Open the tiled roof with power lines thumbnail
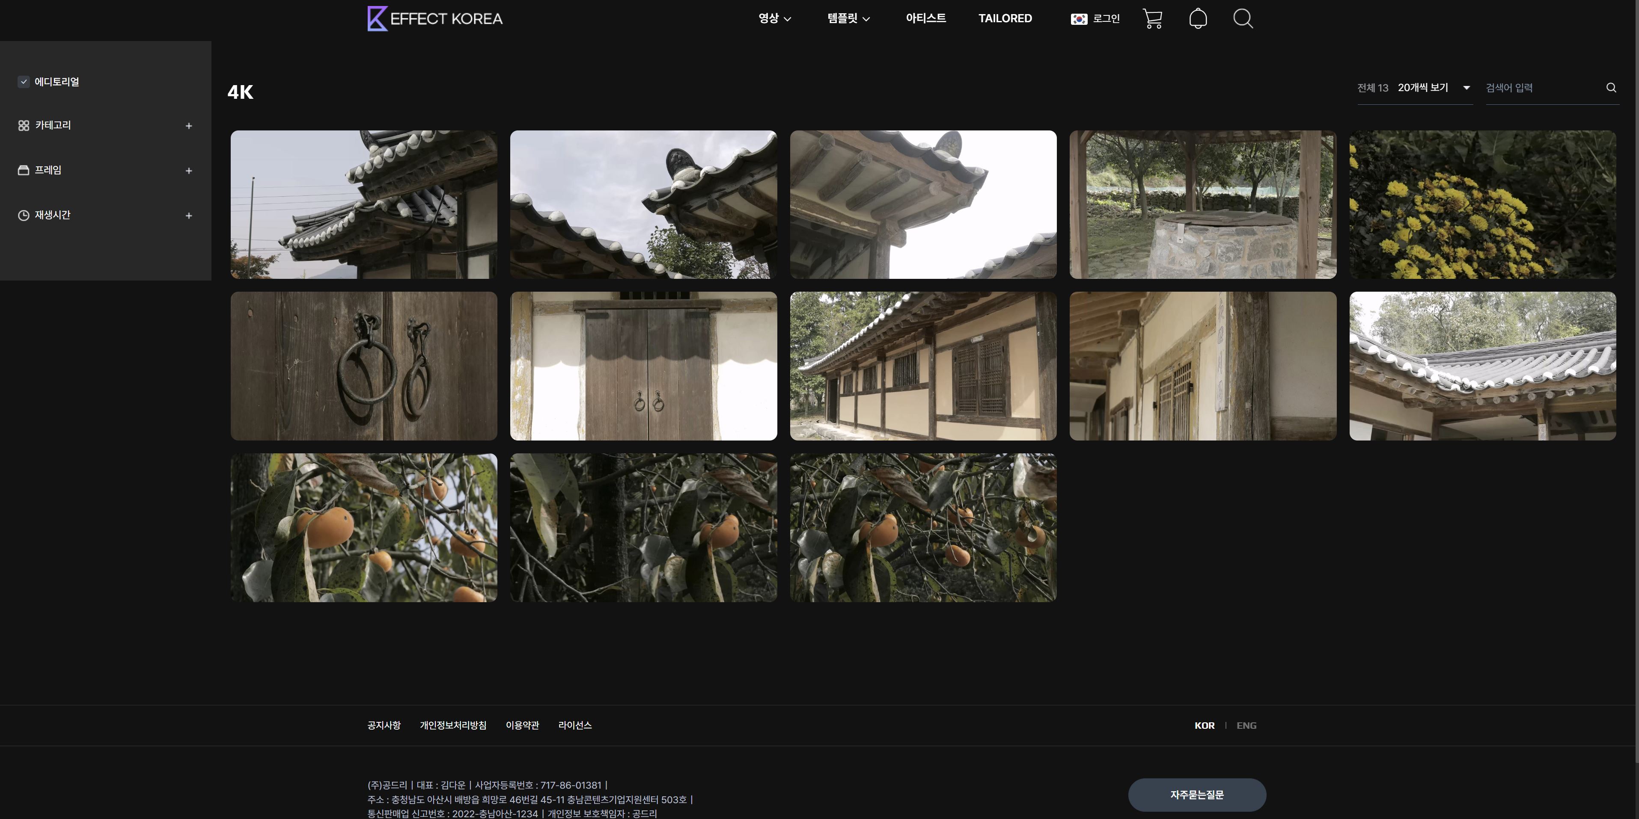 pyautogui.click(x=363, y=205)
